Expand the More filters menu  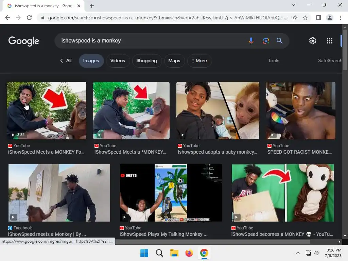click(x=199, y=61)
